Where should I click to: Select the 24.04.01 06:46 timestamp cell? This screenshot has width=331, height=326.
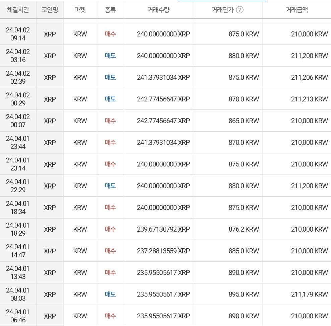point(18,316)
